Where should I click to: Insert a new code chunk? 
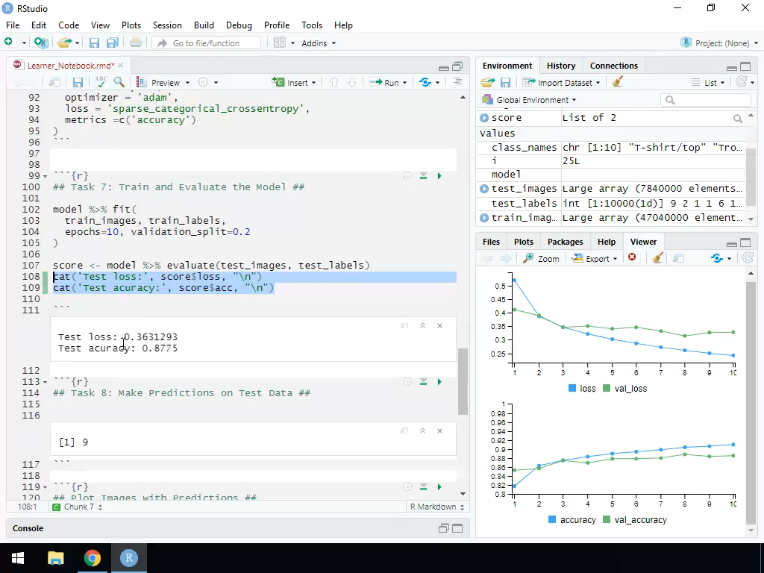290,82
